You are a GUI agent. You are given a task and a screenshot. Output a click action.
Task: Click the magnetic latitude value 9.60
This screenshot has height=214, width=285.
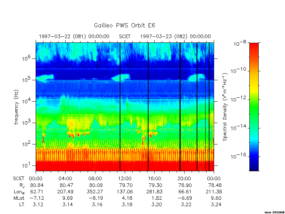(216, 198)
